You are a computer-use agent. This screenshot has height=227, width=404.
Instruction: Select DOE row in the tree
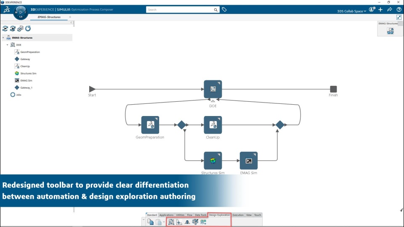click(x=19, y=45)
